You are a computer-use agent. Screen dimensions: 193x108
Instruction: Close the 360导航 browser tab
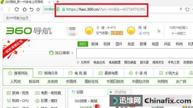tap(49, 2)
